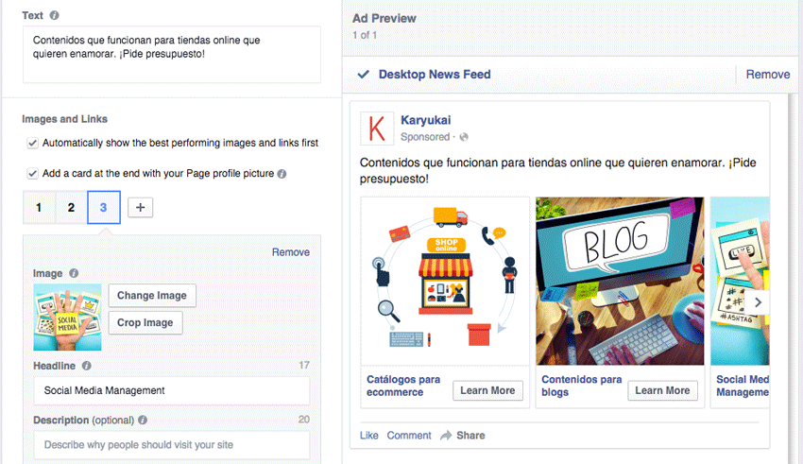
Task: Select card tab 1
Action: 39,207
